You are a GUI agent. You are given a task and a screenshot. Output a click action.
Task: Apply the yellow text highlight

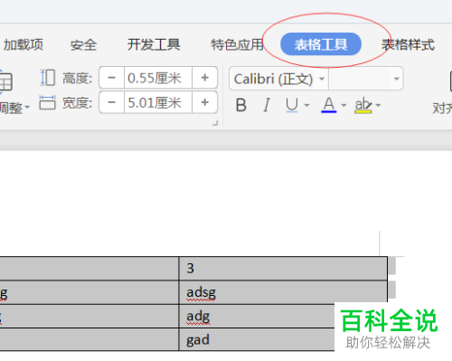(x=363, y=105)
